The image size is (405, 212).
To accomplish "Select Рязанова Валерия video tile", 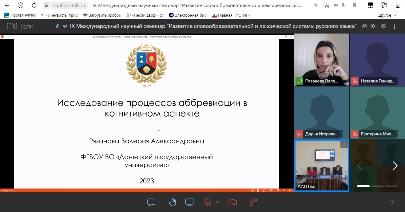I will click(x=322, y=59).
